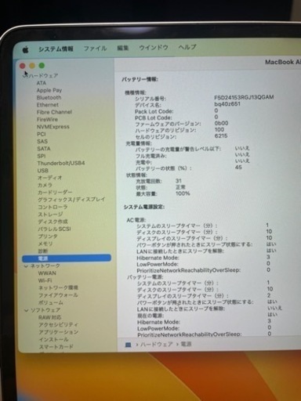The width and height of the screenshot is (301, 401).
Task: Select ネットワーク環境 in sidebar
Action: [x=58, y=288]
